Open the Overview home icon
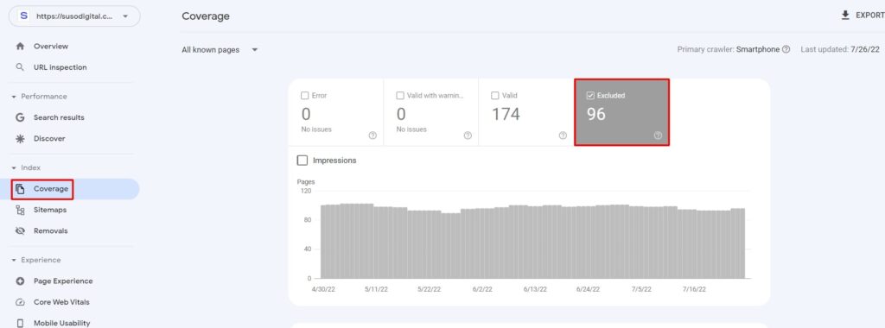 [21, 47]
